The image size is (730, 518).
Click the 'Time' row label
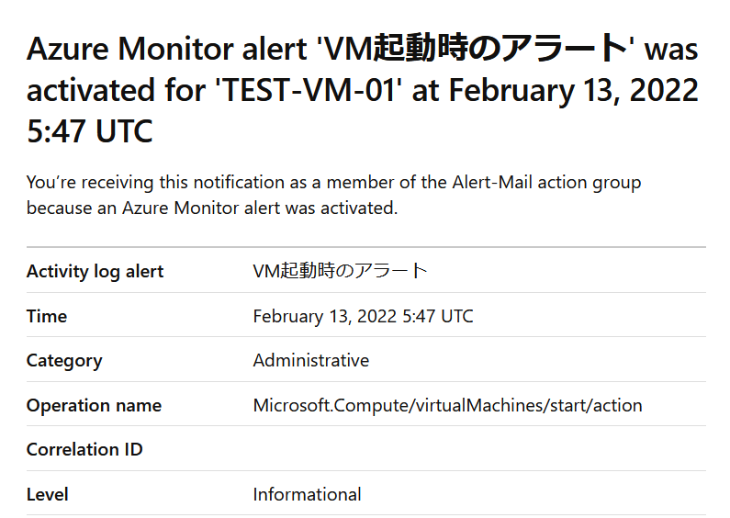47,316
